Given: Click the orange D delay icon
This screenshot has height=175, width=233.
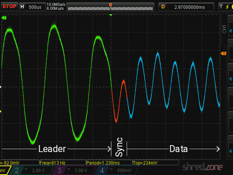Looking at the screenshot, I should [x=163, y=7].
